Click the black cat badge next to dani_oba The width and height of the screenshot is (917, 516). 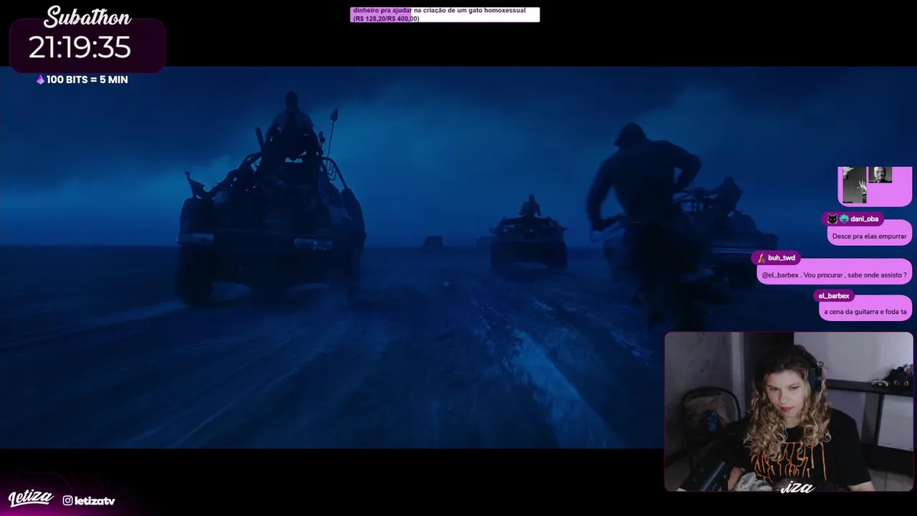(832, 219)
